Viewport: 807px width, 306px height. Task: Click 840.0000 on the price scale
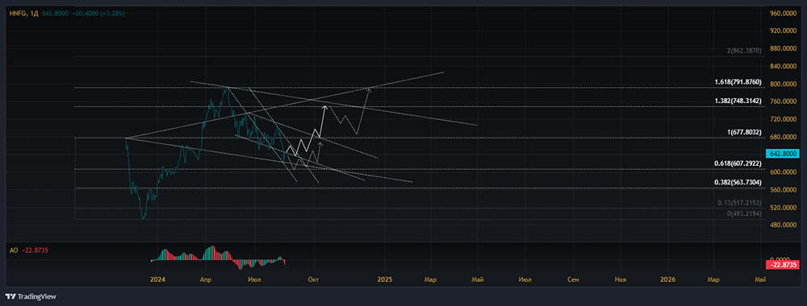coord(784,66)
